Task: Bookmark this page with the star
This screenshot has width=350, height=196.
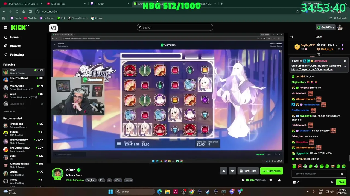Action: pyautogui.click(x=297, y=11)
